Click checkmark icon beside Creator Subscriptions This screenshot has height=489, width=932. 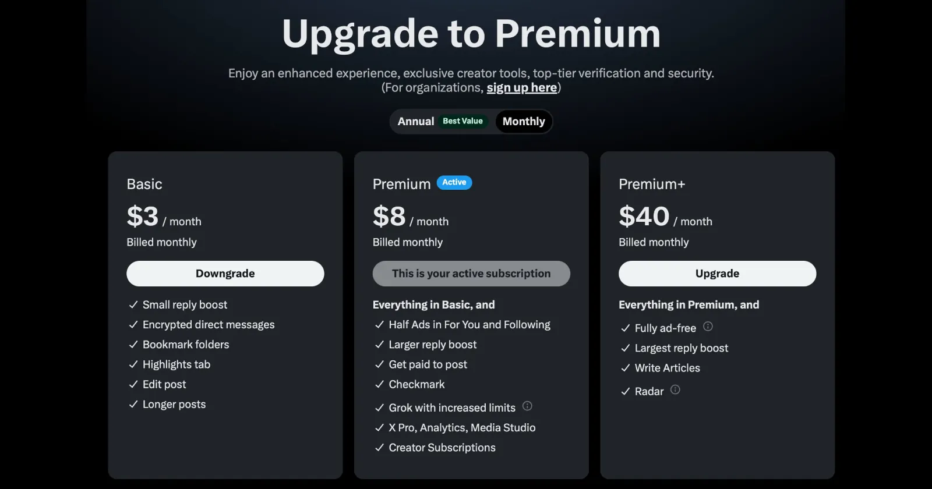pyautogui.click(x=379, y=448)
